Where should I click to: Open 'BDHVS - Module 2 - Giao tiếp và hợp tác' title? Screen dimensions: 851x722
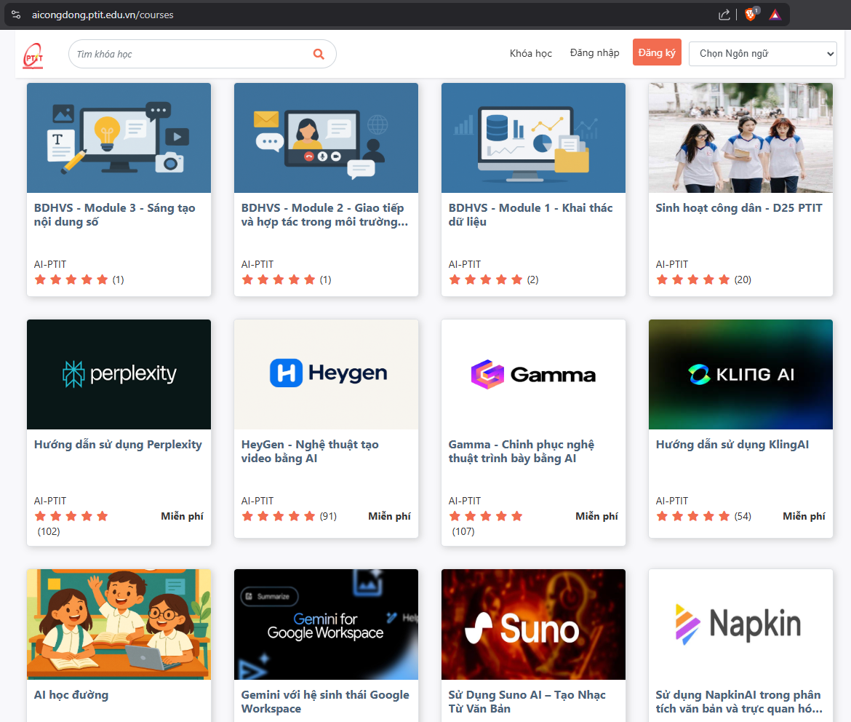tap(324, 215)
